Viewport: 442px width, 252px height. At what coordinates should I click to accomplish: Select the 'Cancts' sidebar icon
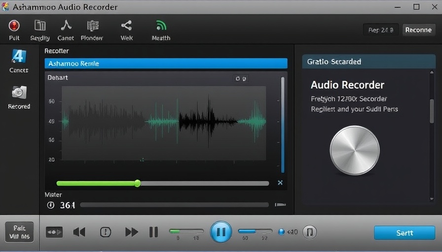[19, 56]
